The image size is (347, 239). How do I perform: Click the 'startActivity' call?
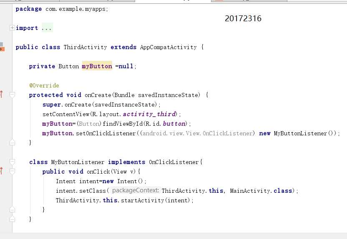tap(143, 200)
